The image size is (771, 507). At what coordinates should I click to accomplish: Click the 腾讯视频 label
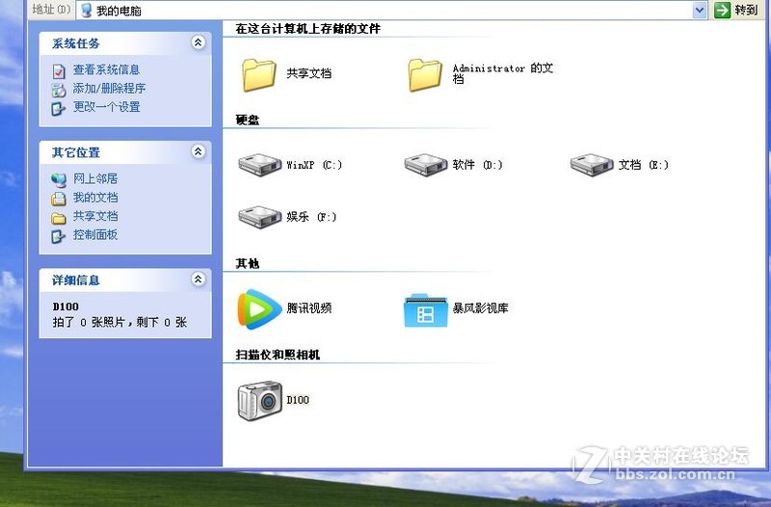click(308, 308)
